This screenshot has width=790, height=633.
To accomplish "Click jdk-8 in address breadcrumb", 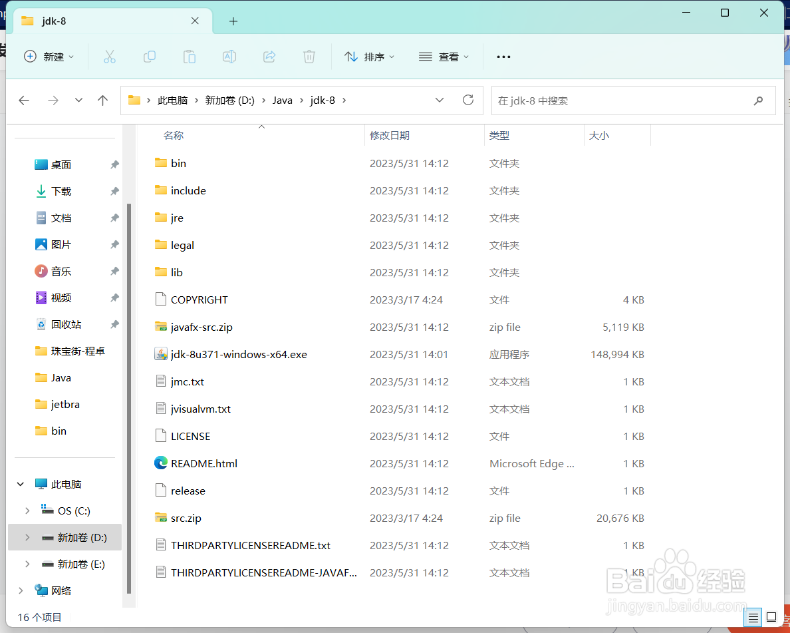I will pos(323,101).
